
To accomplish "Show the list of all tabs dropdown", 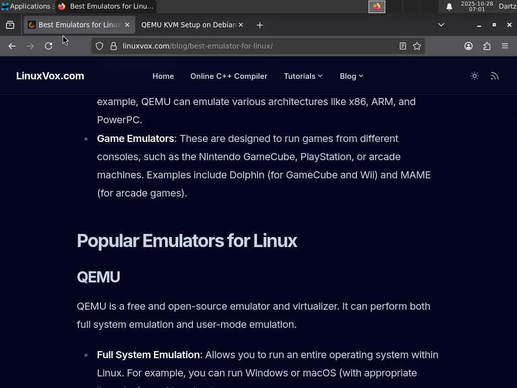I will pyautogui.click(x=441, y=25).
